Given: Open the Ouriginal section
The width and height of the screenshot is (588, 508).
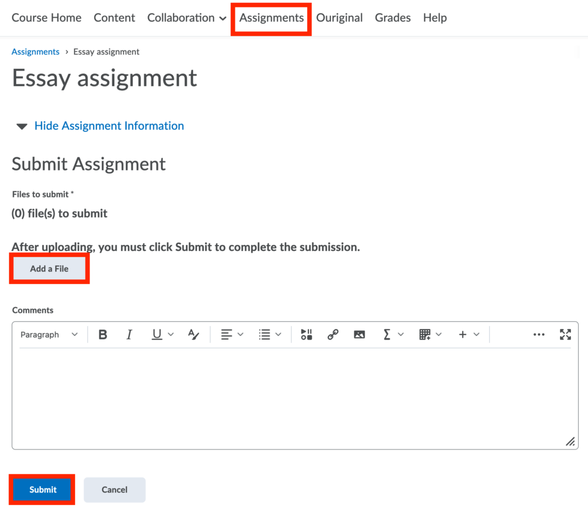Looking at the screenshot, I should point(339,18).
